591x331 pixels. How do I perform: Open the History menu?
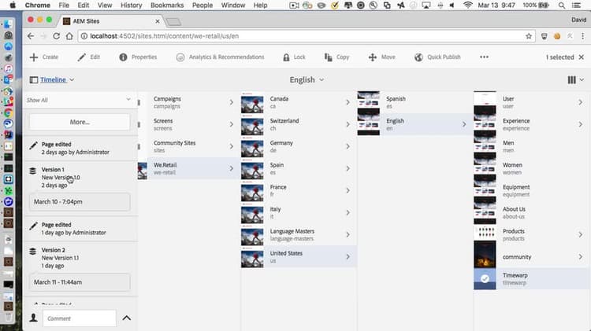tap(131, 6)
